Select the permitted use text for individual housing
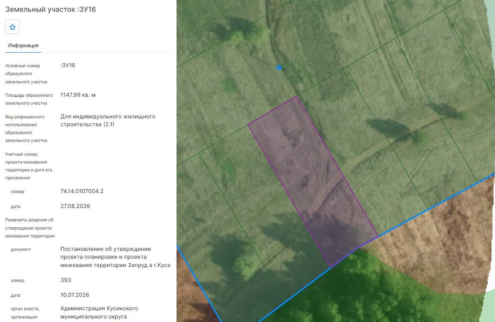The width and height of the screenshot is (495, 322). click(x=108, y=120)
